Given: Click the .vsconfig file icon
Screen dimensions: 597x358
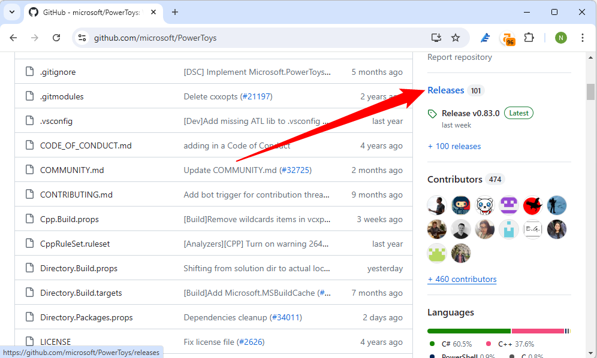Looking at the screenshot, I should [30, 120].
